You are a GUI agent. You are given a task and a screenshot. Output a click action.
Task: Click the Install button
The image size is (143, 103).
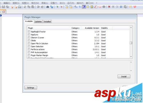[x=124, y=76]
